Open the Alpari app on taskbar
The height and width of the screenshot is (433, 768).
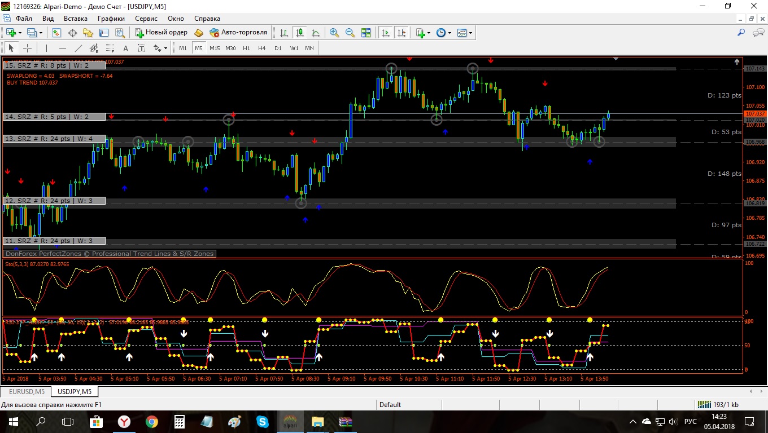tap(290, 421)
